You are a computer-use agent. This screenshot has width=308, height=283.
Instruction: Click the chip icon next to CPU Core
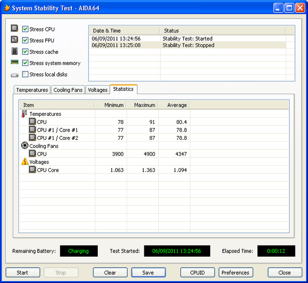pyautogui.click(x=32, y=170)
